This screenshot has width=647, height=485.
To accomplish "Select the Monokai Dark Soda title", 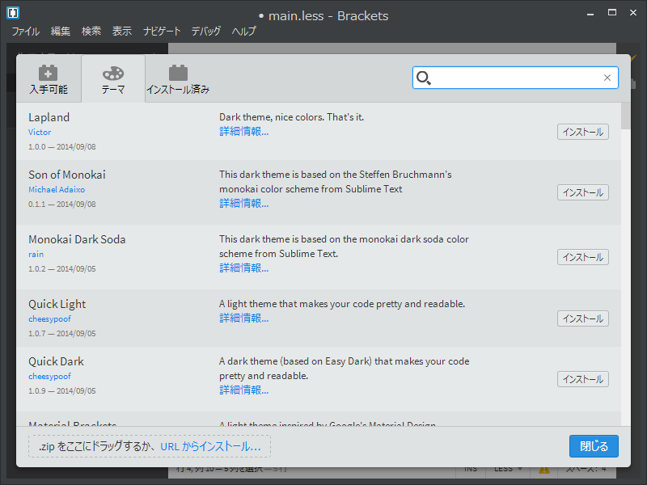I will (77, 239).
